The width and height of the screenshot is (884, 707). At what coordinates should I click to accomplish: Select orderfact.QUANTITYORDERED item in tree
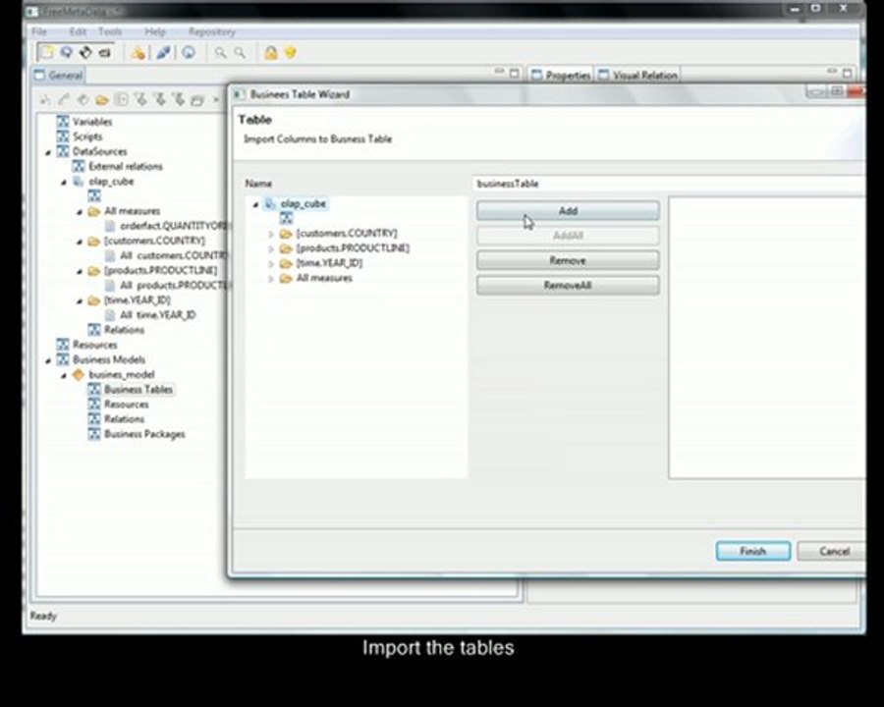pos(173,226)
